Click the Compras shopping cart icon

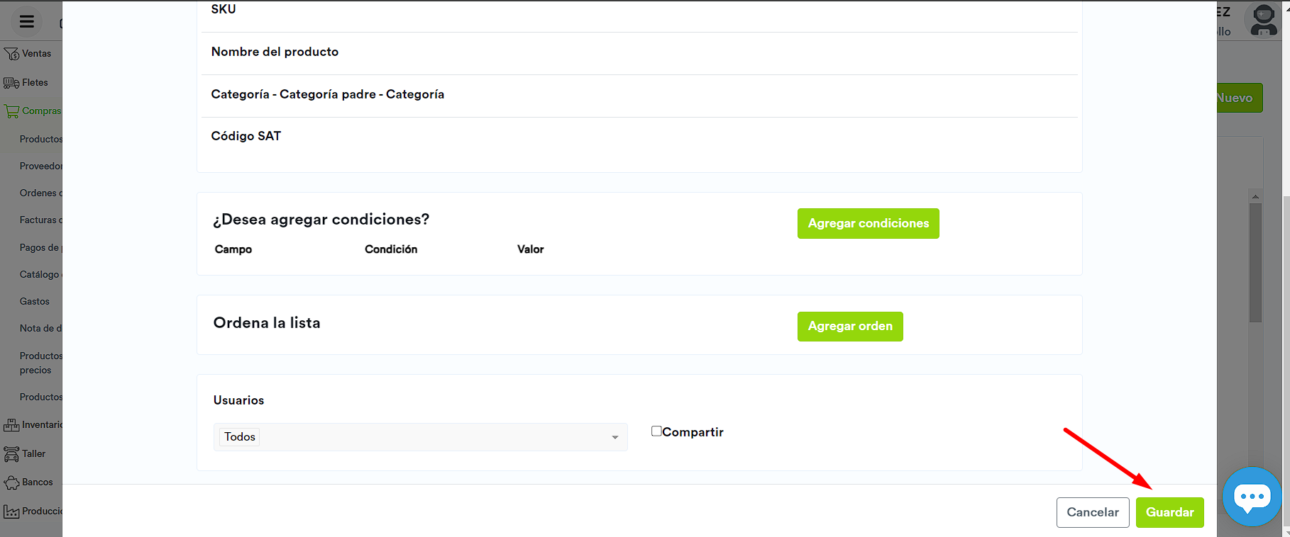coord(11,111)
